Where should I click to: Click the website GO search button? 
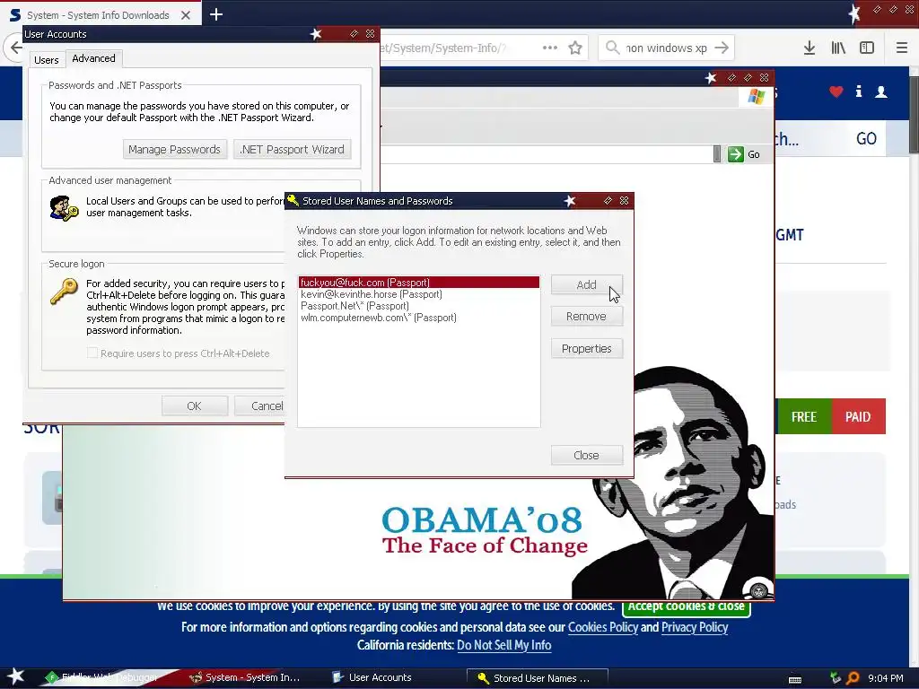pyautogui.click(x=866, y=139)
